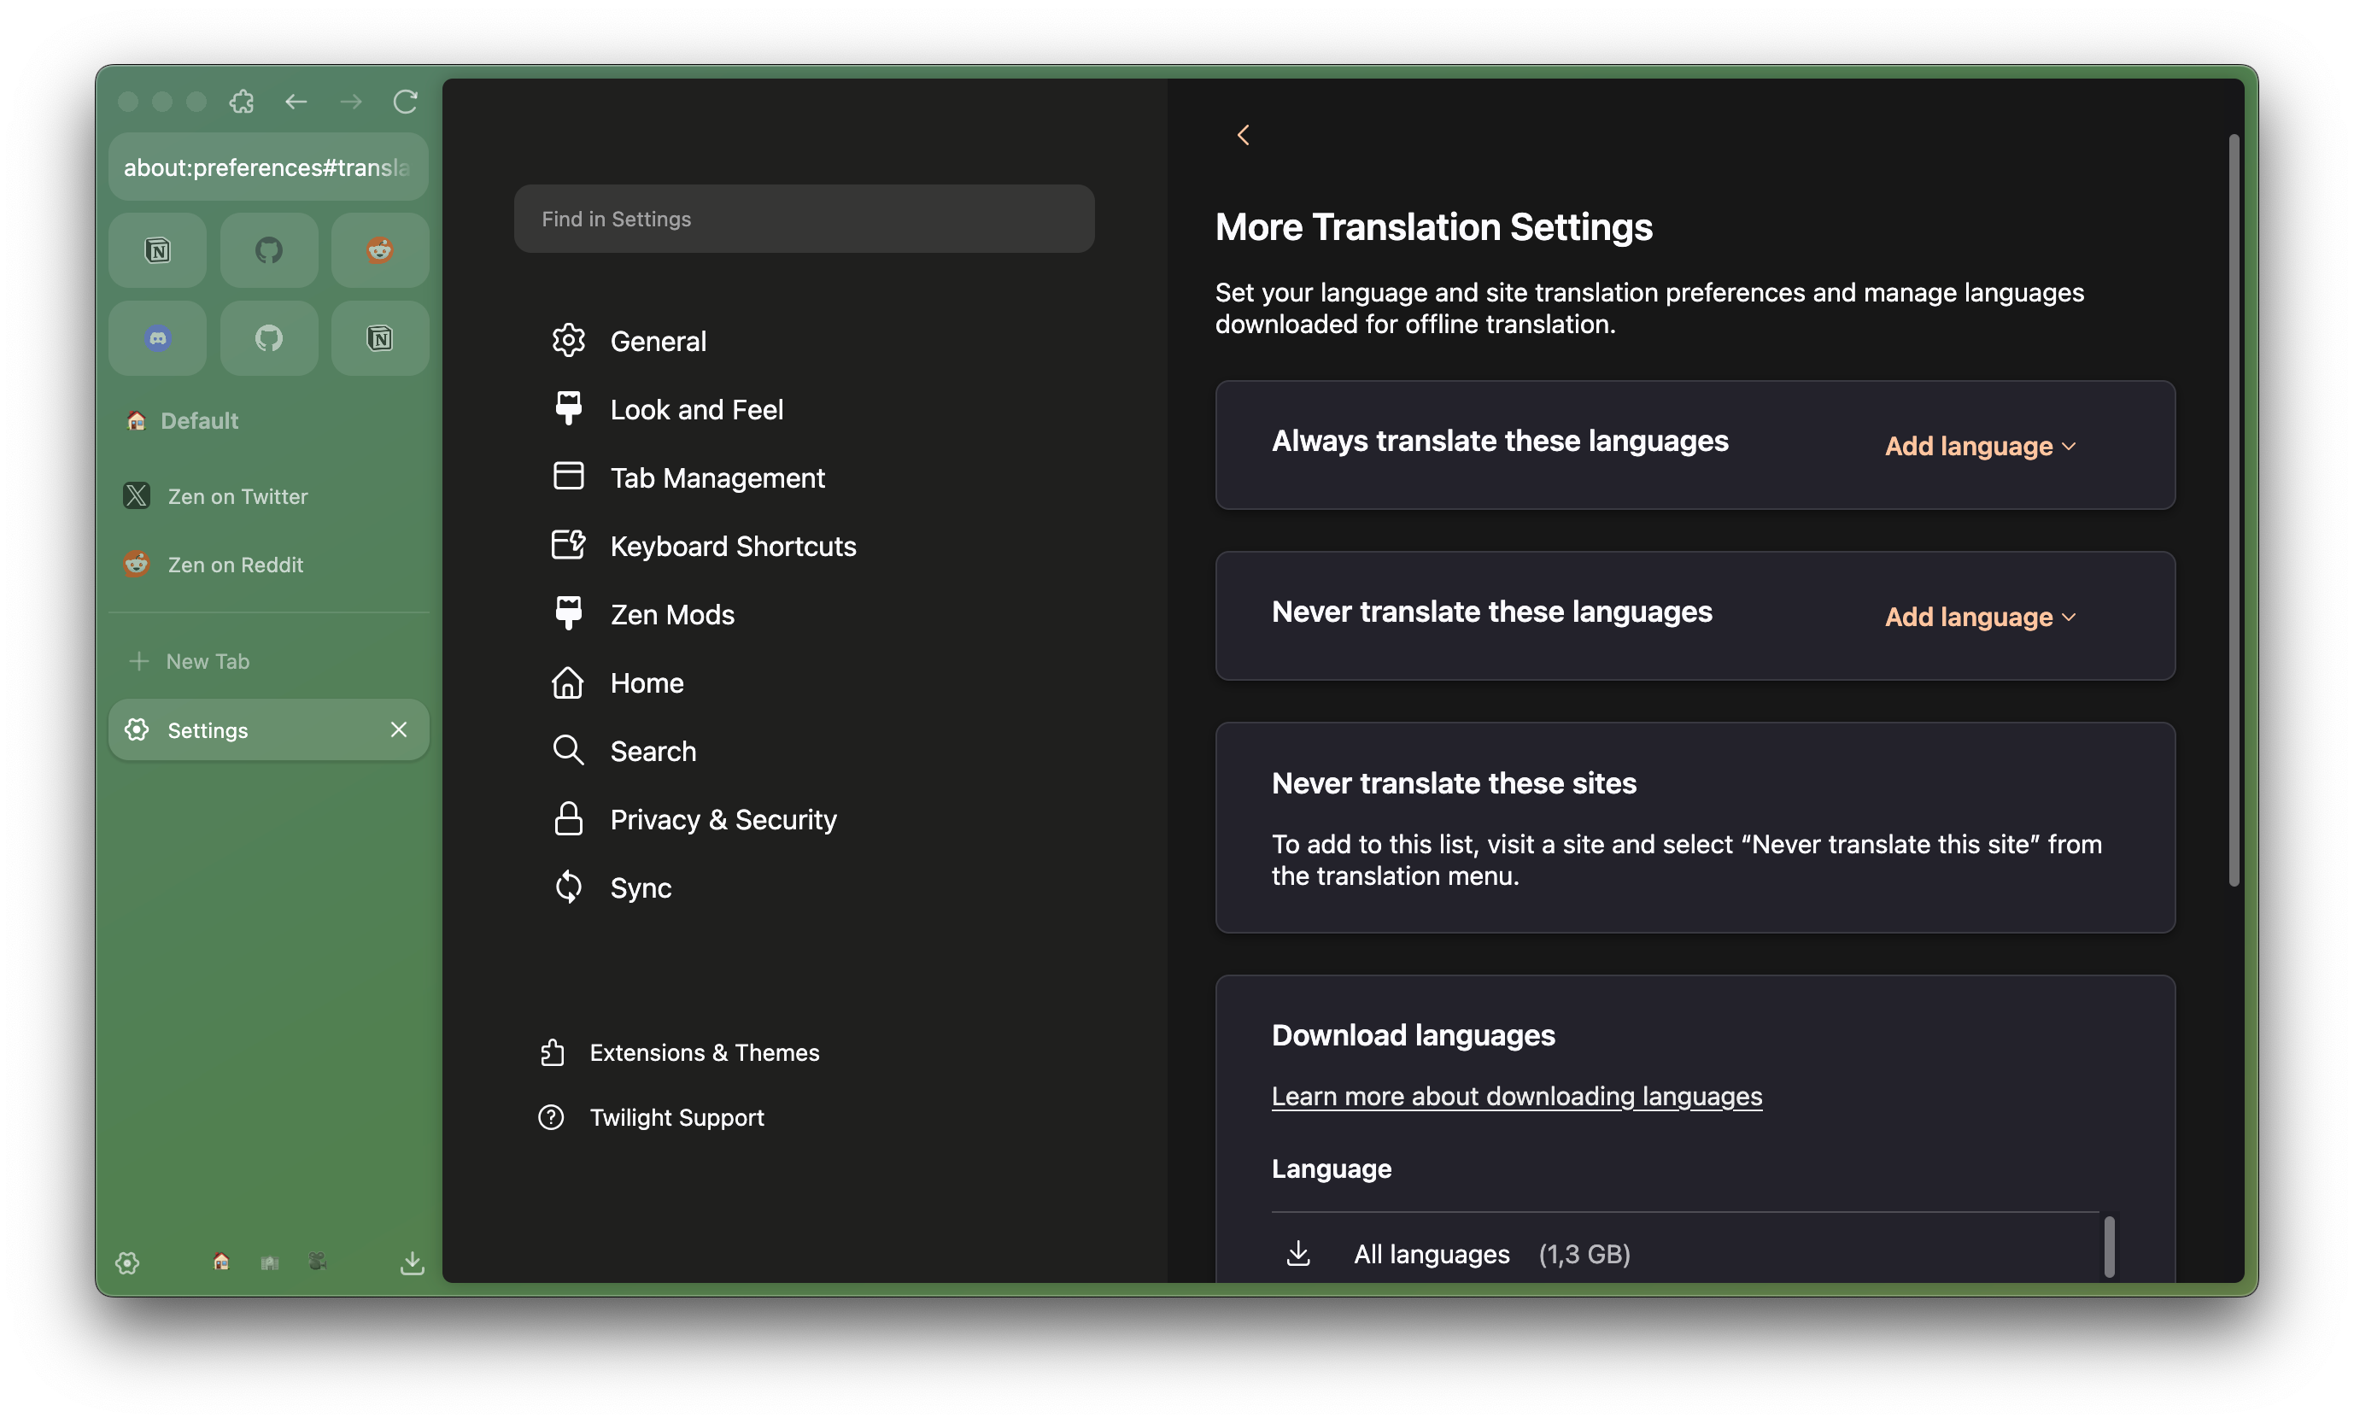The width and height of the screenshot is (2354, 1423).
Task: Open downloads icon in the bottom sidebar
Action: pos(412,1262)
